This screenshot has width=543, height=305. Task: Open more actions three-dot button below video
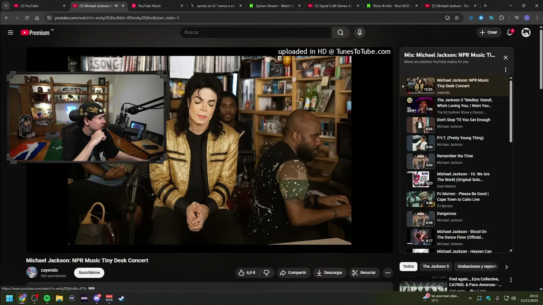pos(387,273)
